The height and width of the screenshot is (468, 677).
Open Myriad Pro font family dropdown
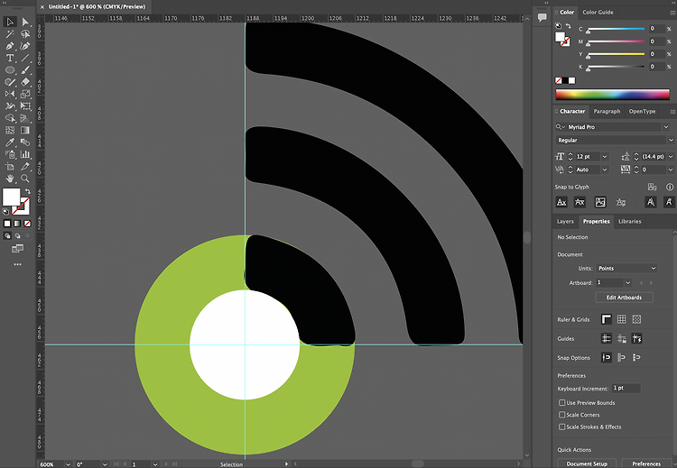coord(666,127)
